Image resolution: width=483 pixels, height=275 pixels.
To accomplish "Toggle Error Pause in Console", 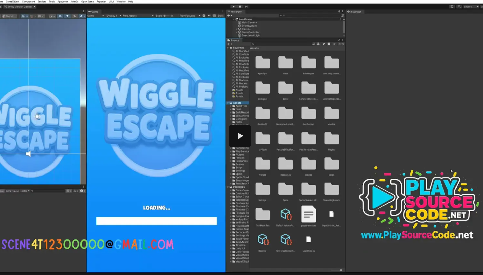I will click(x=12, y=191).
